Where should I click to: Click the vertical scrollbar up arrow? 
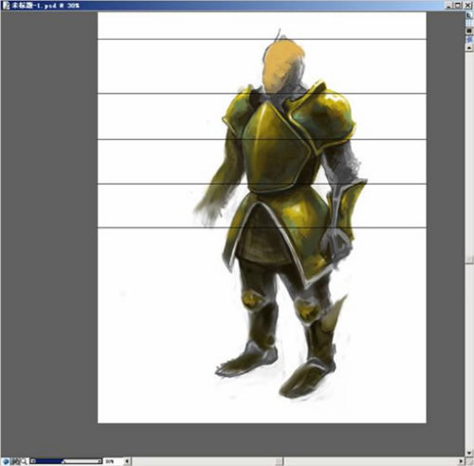click(469, 47)
